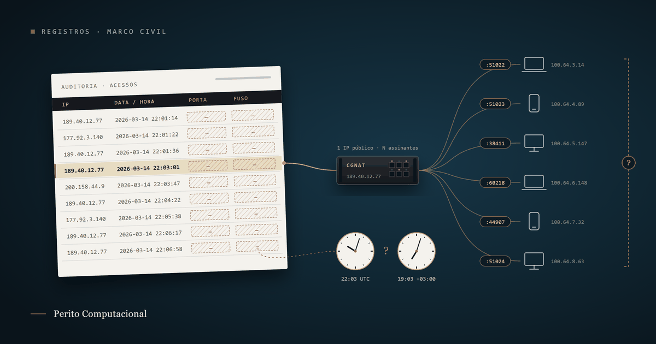Select the :51024 port badge

pos(495,261)
